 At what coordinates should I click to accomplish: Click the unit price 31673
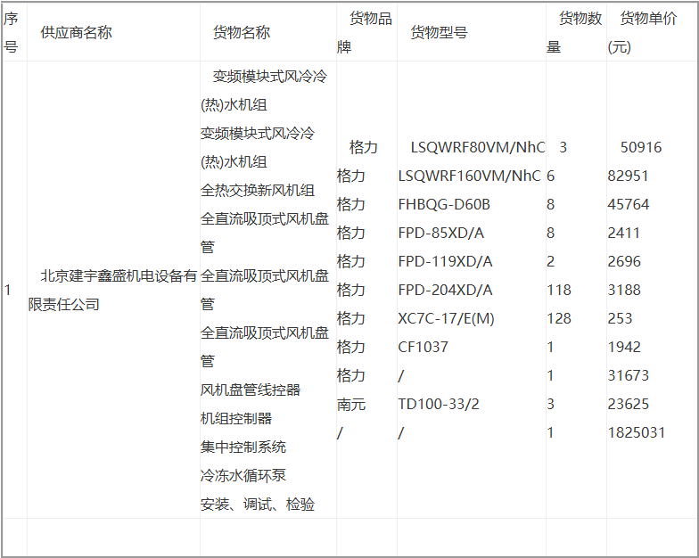point(628,376)
